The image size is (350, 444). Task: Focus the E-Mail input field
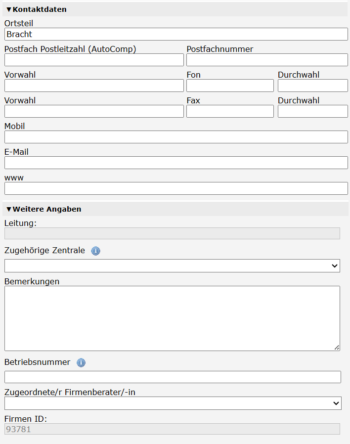click(176, 163)
